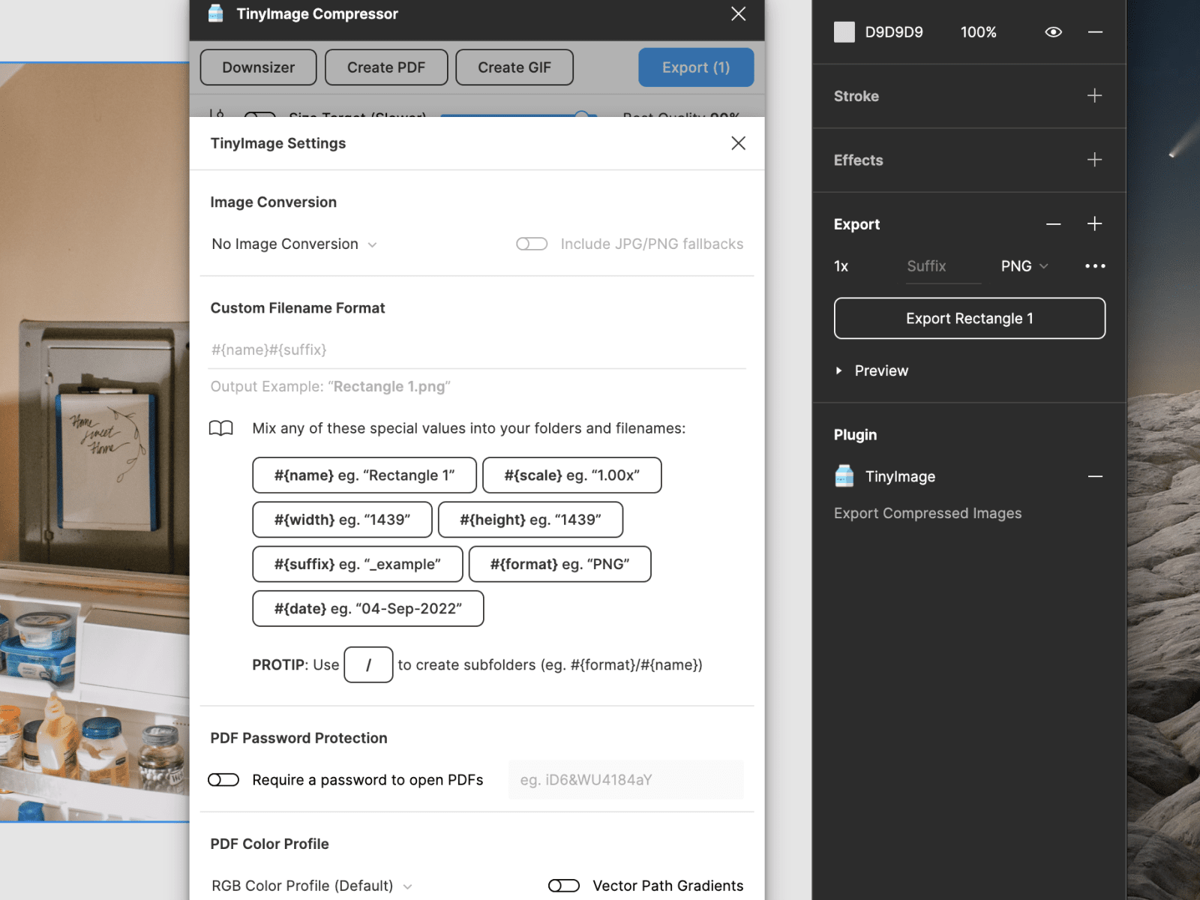Click the Export Rectangle 1 button
Screen dimensions: 1200x900
pos(969,318)
